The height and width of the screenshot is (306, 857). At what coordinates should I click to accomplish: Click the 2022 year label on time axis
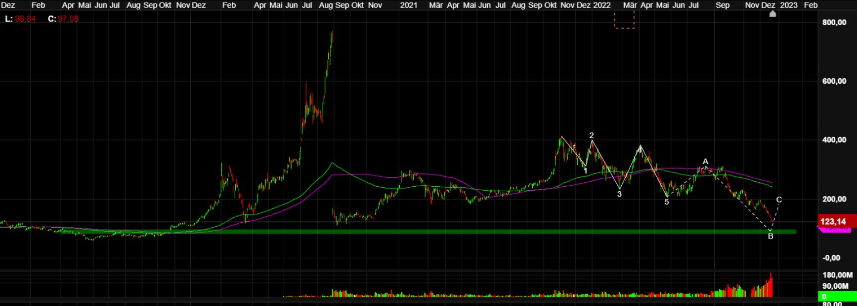click(602, 5)
